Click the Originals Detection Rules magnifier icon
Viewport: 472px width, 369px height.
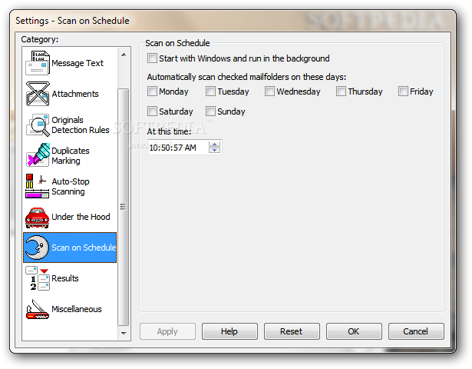coord(38,125)
